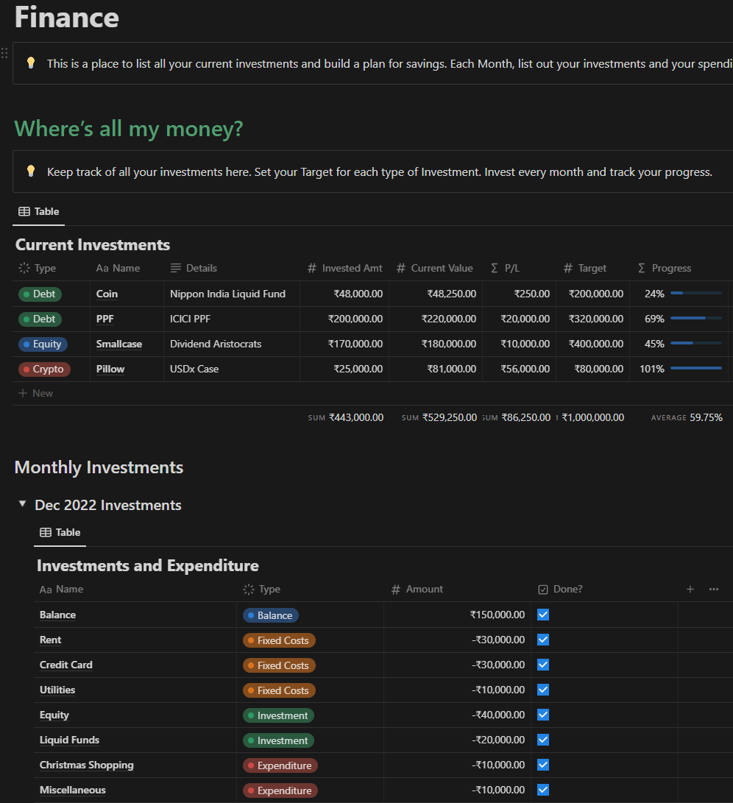This screenshot has width=733, height=803.
Task: Click the Current Investments database title
Action: click(93, 245)
